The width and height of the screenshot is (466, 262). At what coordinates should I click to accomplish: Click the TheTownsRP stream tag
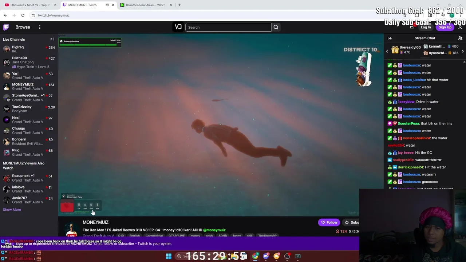(267, 236)
